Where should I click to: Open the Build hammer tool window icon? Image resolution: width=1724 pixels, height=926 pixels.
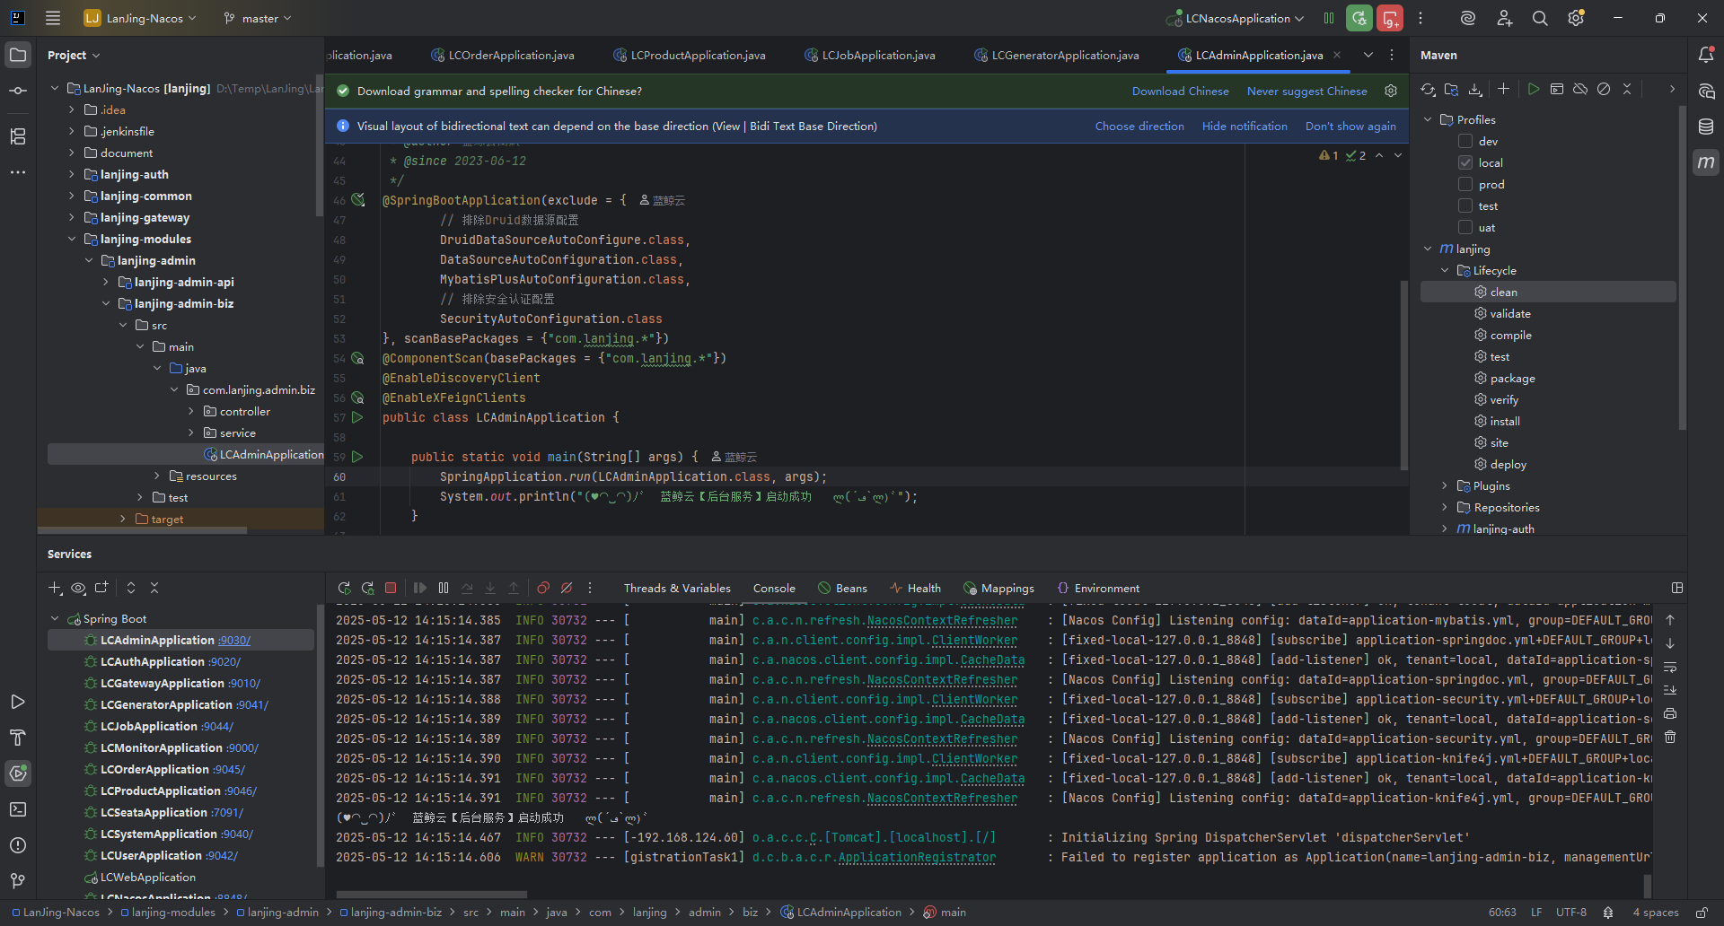tap(18, 738)
